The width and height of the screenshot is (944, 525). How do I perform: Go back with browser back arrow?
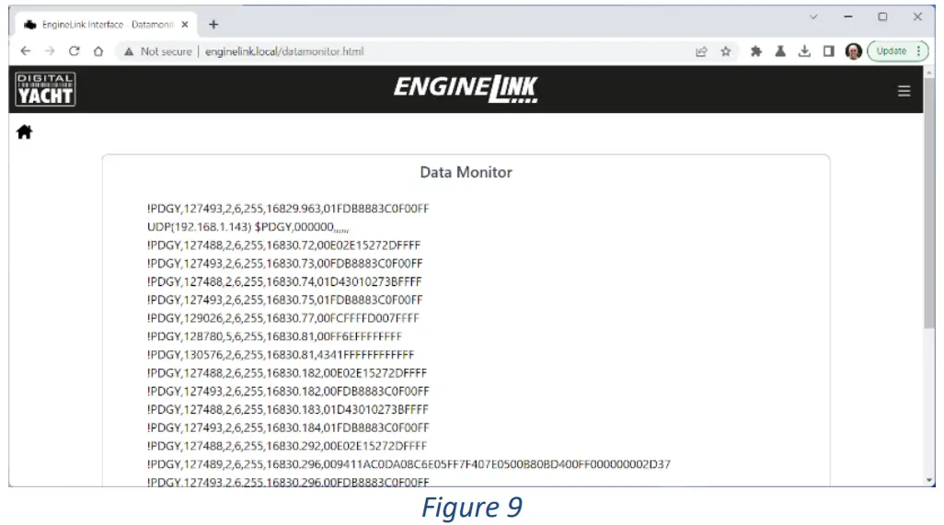coord(25,51)
